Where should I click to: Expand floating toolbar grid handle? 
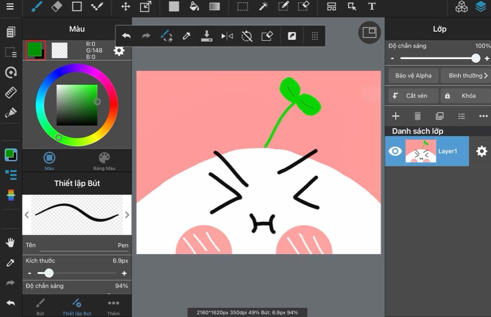[x=315, y=36]
